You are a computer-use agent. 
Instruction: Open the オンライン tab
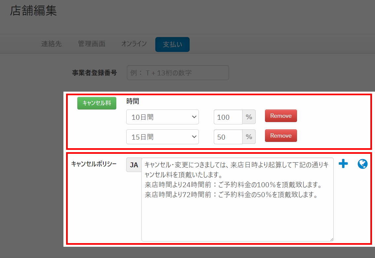(x=134, y=44)
